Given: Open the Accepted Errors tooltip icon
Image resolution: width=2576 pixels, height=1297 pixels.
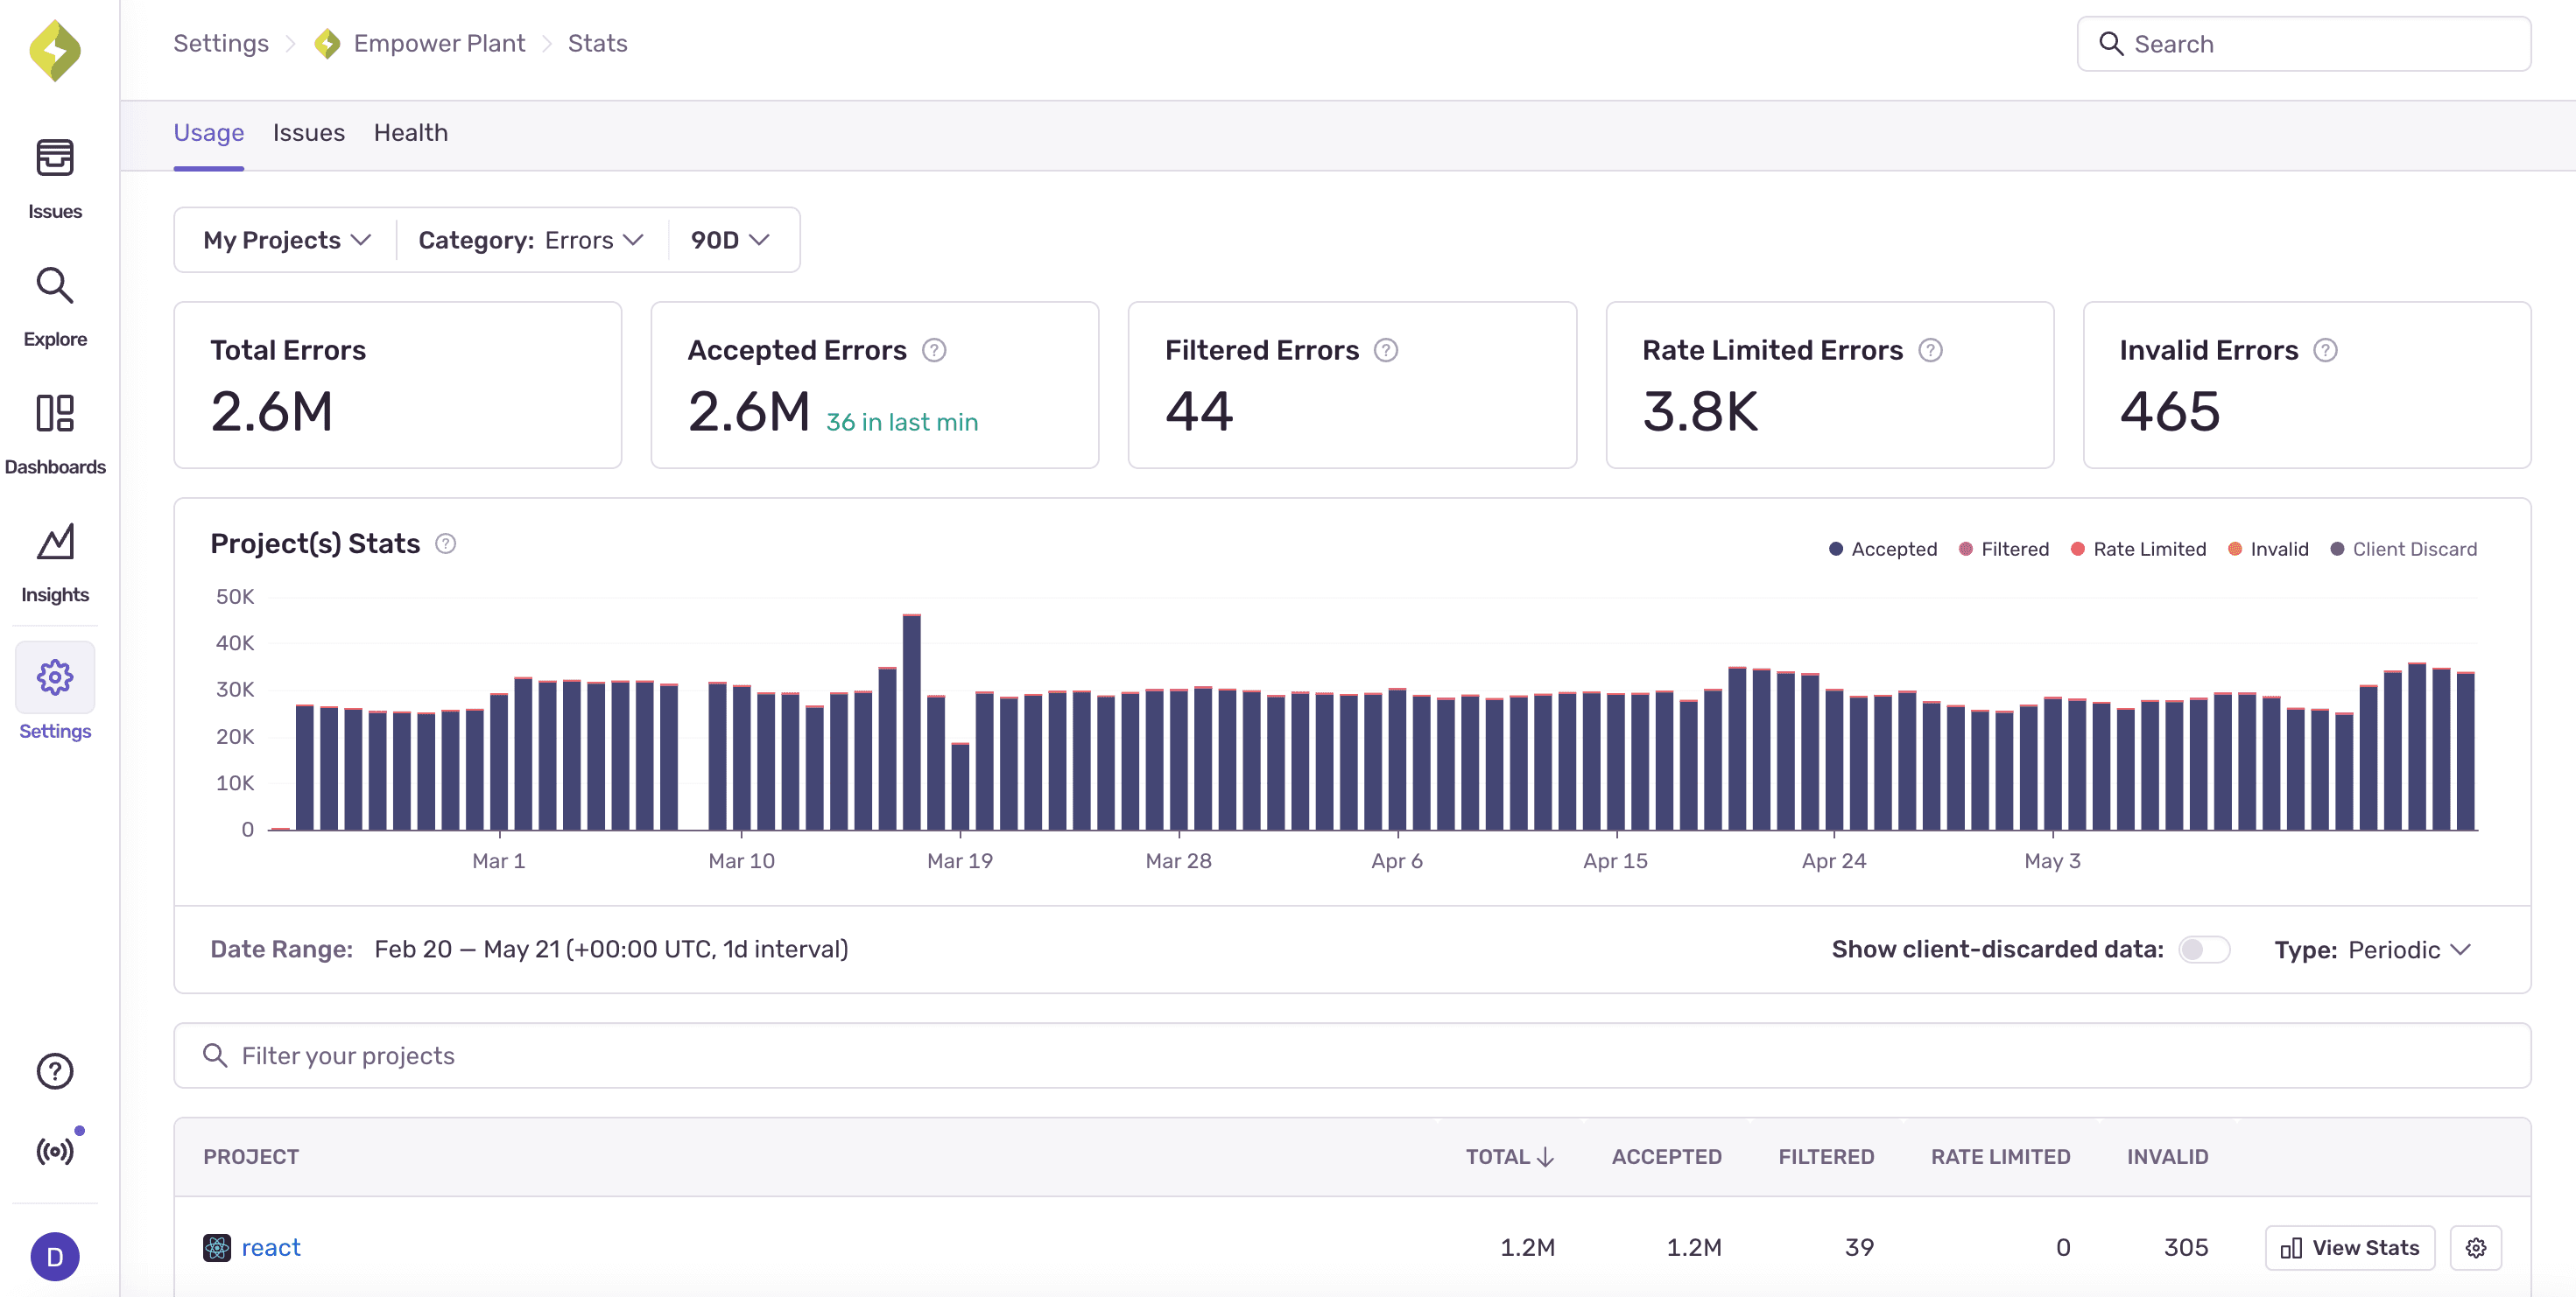Looking at the screenshot, I should (x=934, y=351).
